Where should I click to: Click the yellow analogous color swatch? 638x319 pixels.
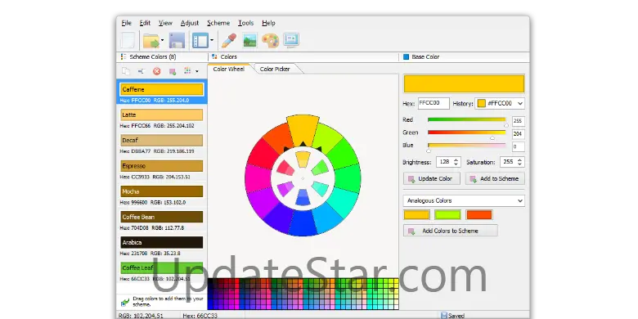[x=416, y=214]
